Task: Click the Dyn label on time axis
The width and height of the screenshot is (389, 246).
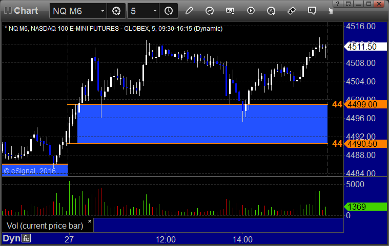Action: coord(11,238)
